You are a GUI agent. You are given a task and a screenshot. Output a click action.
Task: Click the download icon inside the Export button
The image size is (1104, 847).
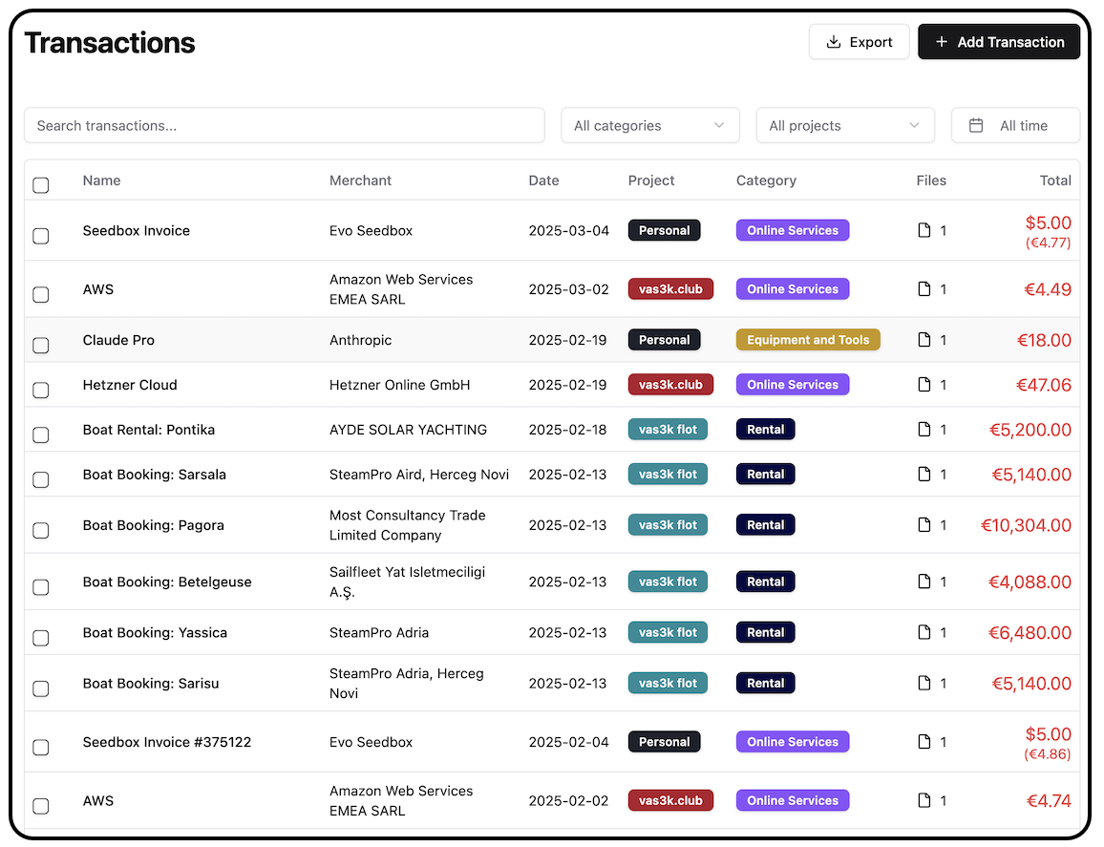pos(834,41)
